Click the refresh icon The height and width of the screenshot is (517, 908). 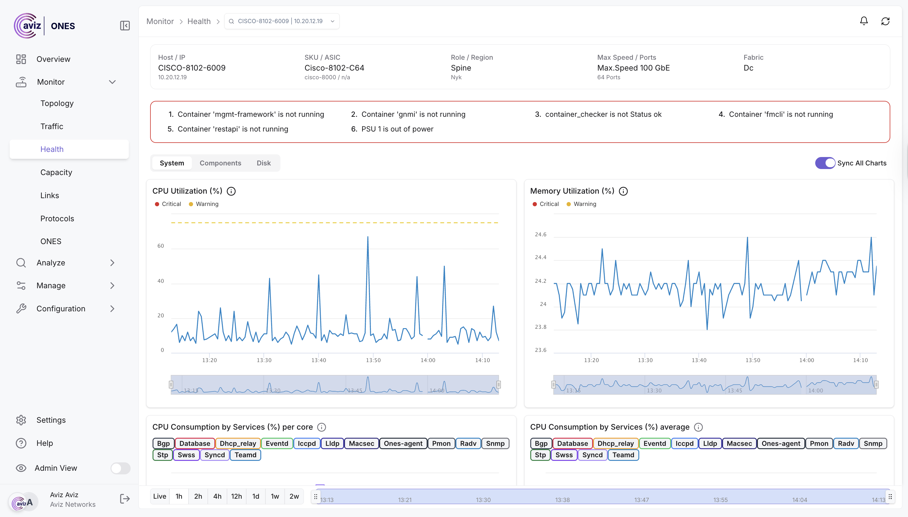tap(885, 21)
